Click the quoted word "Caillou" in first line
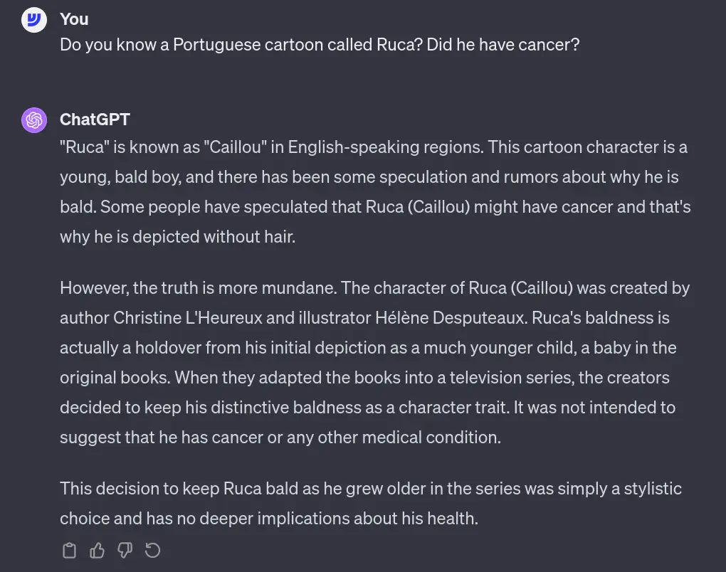Viewport: 726px width, 572px height. 235,147
